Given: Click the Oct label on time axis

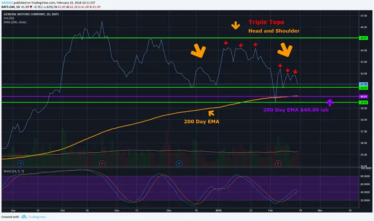Looking at the screenshot, I should click(x=63, y=211).
